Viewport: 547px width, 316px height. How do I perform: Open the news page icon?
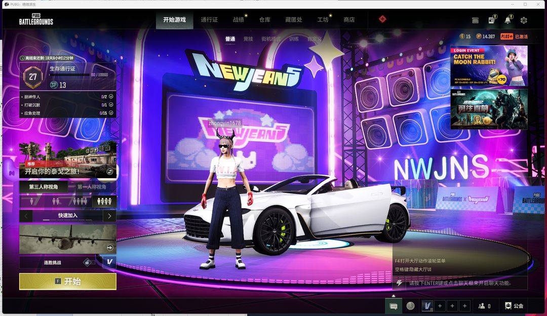click(491, 20)
